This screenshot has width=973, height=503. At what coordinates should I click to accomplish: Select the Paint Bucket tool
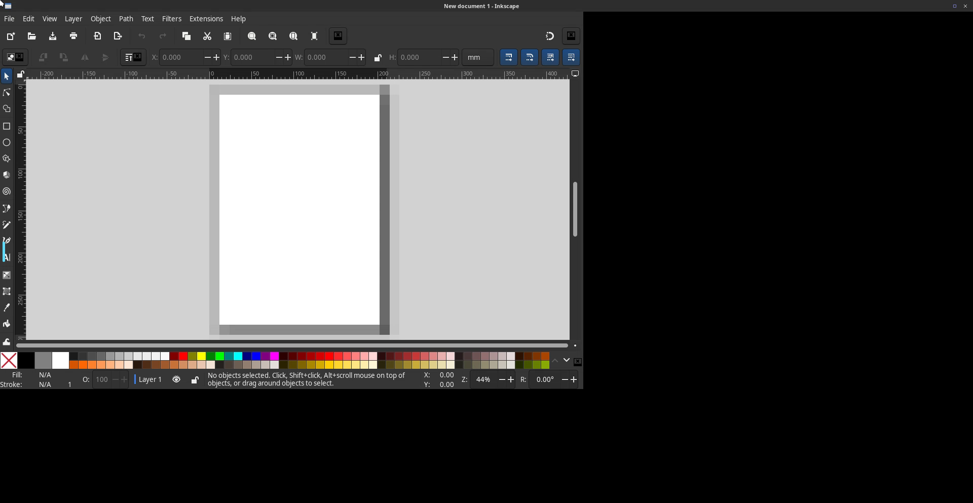click(7, 324)
